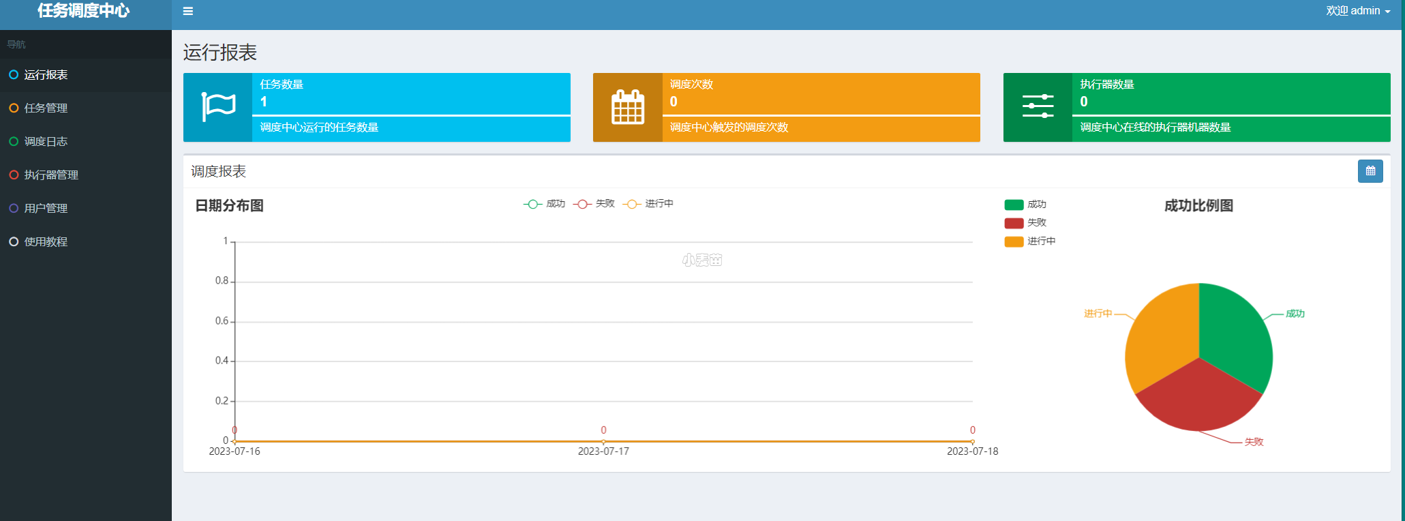Click the red circle icon beside 执行器管理

(14, 175)
